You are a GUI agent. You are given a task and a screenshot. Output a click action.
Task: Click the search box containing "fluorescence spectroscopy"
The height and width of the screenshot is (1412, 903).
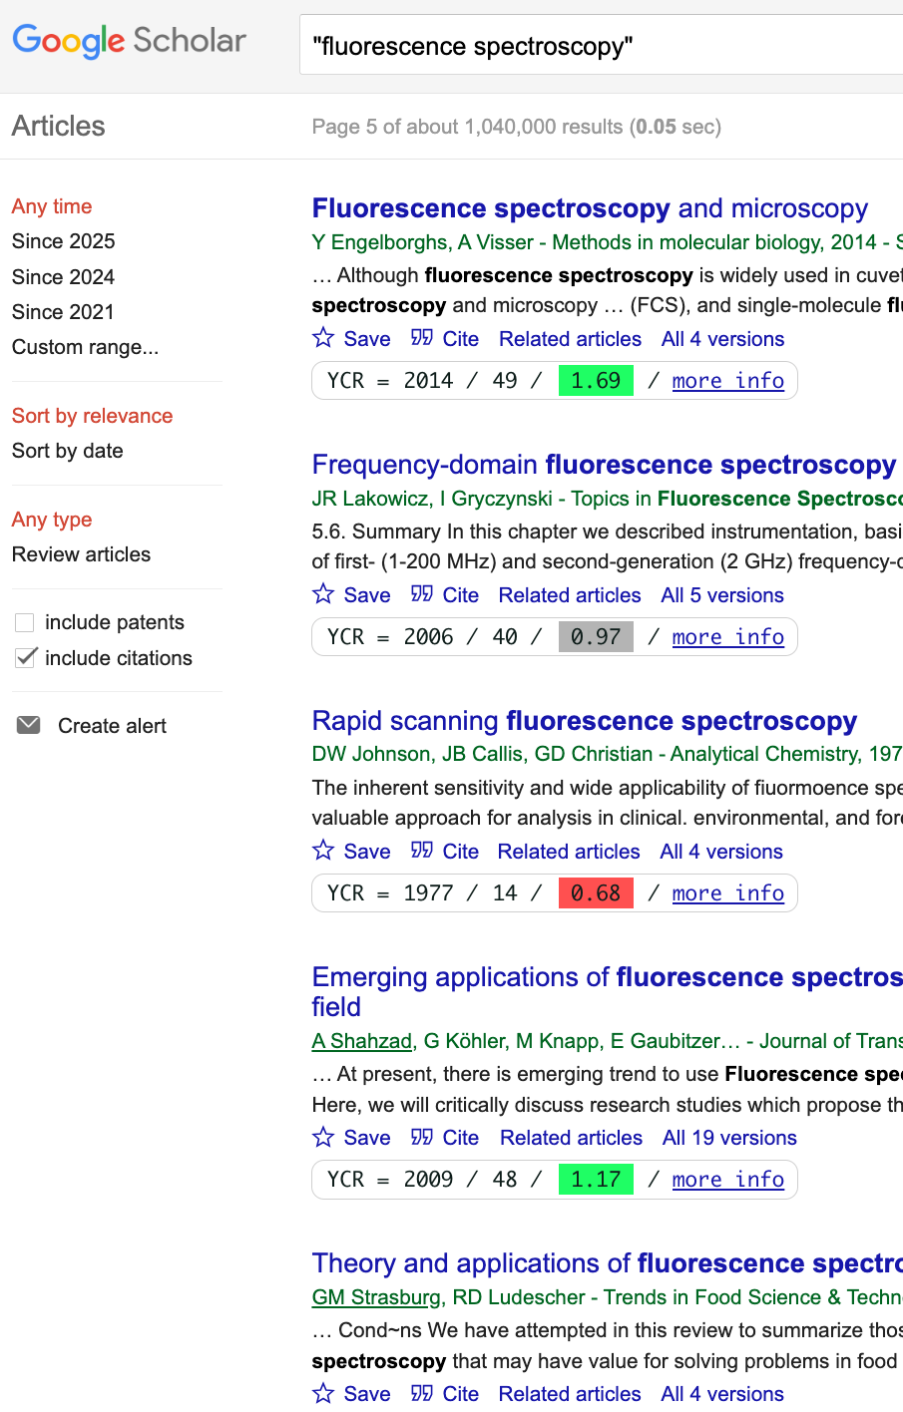click(599, 46)
